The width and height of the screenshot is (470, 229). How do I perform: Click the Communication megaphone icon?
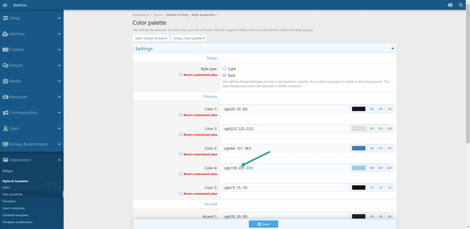pyautogui.click(x=6, y=112)
